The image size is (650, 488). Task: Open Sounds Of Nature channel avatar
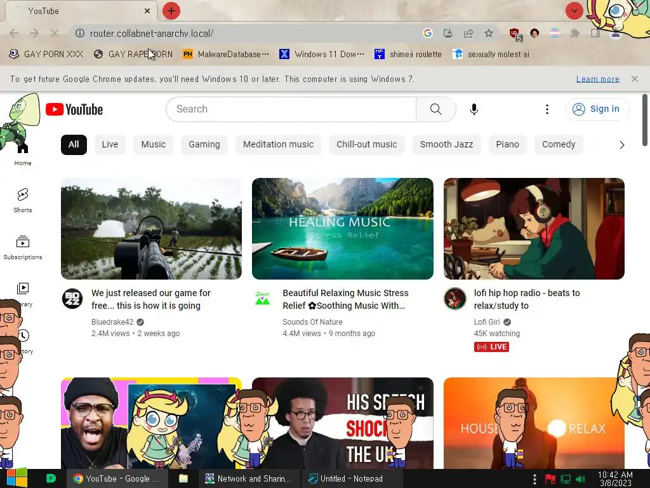pos(263,299)
